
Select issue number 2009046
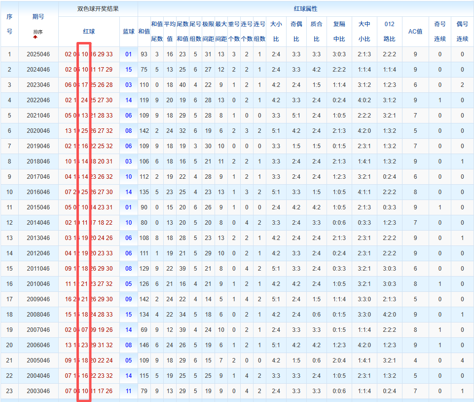(x=38, y=299)
